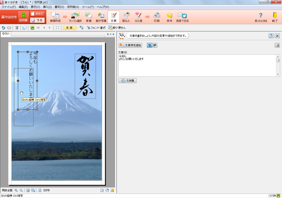Click the trash delete icon
The width and height of the screenshot is (282, 198).
tap(17, 28)
